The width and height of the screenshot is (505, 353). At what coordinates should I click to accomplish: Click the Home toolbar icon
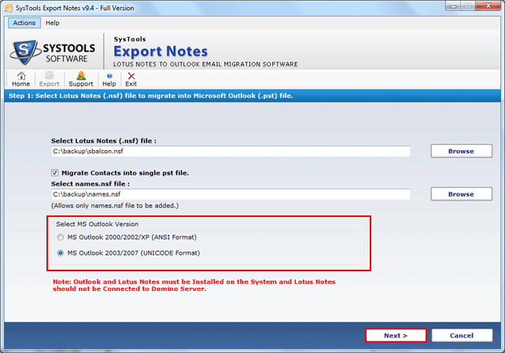pos(21,79)
